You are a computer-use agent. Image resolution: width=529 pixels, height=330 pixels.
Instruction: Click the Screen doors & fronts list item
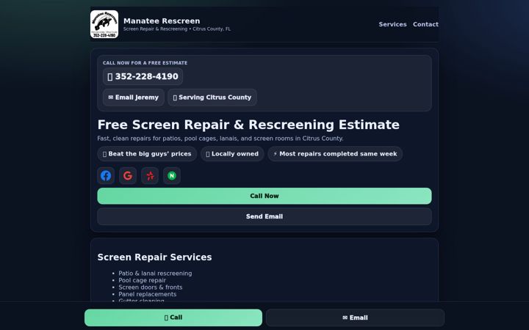click(x=151, y=287)
